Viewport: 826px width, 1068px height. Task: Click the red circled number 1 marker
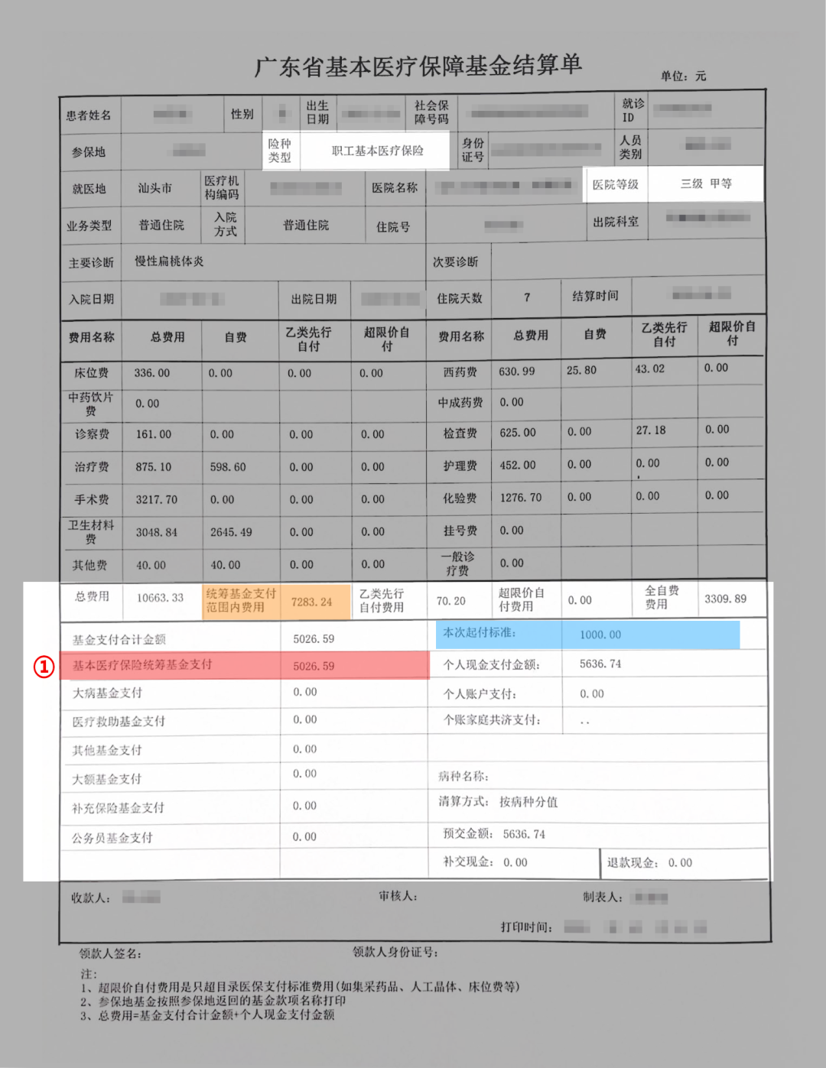[44, 667]
